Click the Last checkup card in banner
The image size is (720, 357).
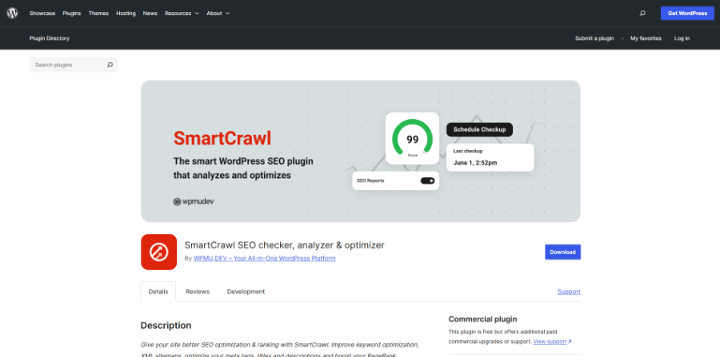coord(490,157)
